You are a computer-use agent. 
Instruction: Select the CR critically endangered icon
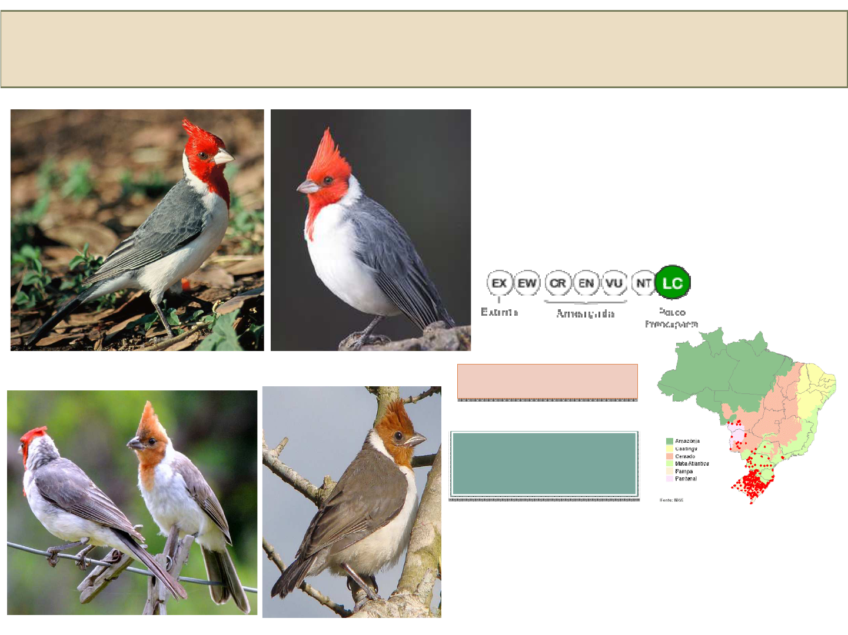click(558, 283)
